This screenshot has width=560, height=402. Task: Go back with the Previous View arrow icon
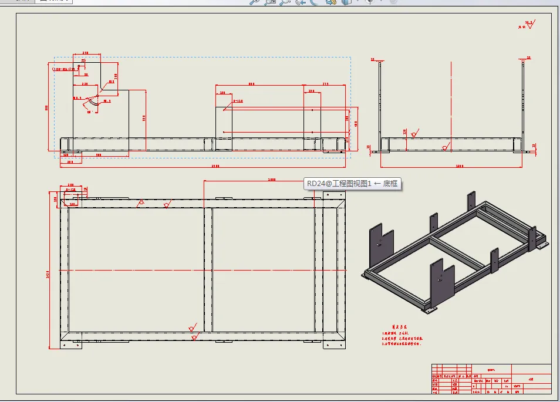click(300, 2)
